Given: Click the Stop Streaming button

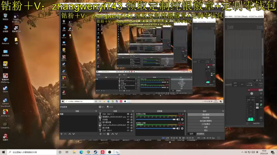Looking at the screenshot, I should click(x=206, y=114).
